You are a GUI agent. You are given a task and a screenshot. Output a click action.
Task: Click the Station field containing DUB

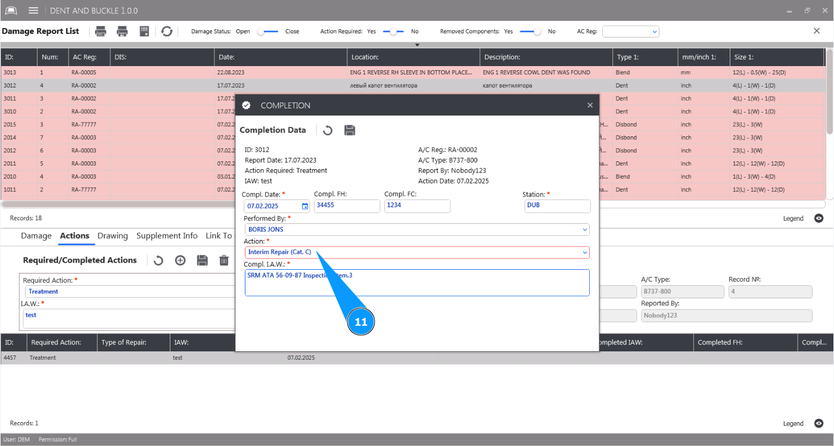[557, 206]
